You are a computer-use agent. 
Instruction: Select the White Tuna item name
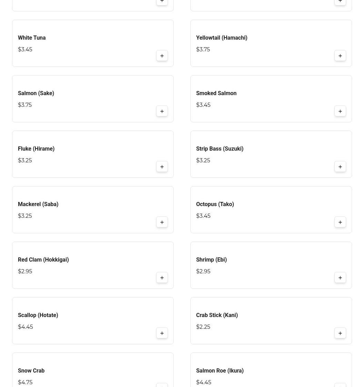[x=32, y=38]
